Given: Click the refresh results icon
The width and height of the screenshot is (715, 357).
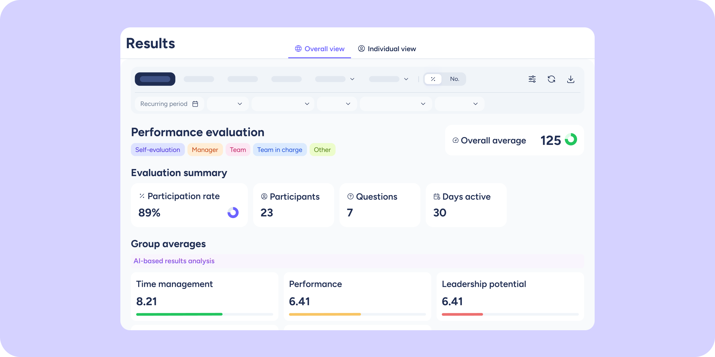Looking at the screenshot, I should click(x=551, y=79).
